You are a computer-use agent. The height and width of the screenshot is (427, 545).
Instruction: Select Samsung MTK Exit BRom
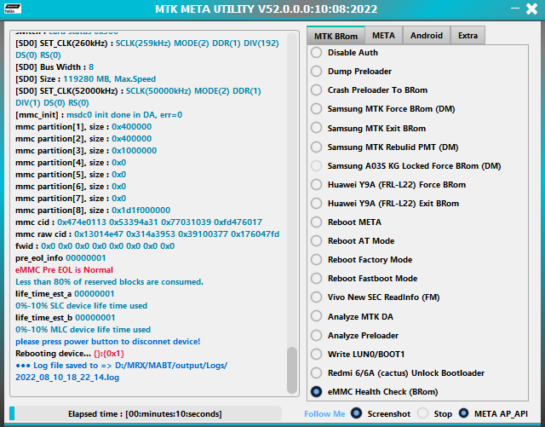(x=316, y=128)
